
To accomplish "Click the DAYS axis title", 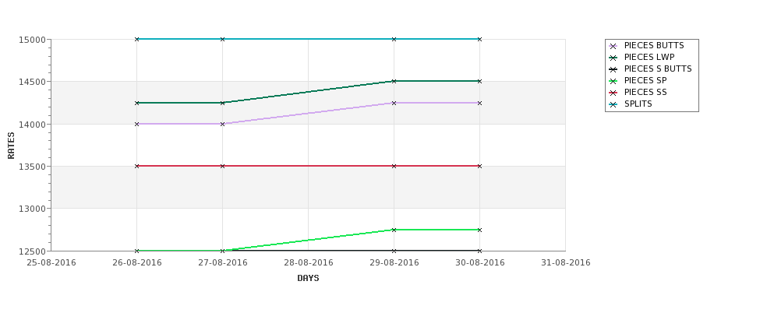I will coord(308,279).
